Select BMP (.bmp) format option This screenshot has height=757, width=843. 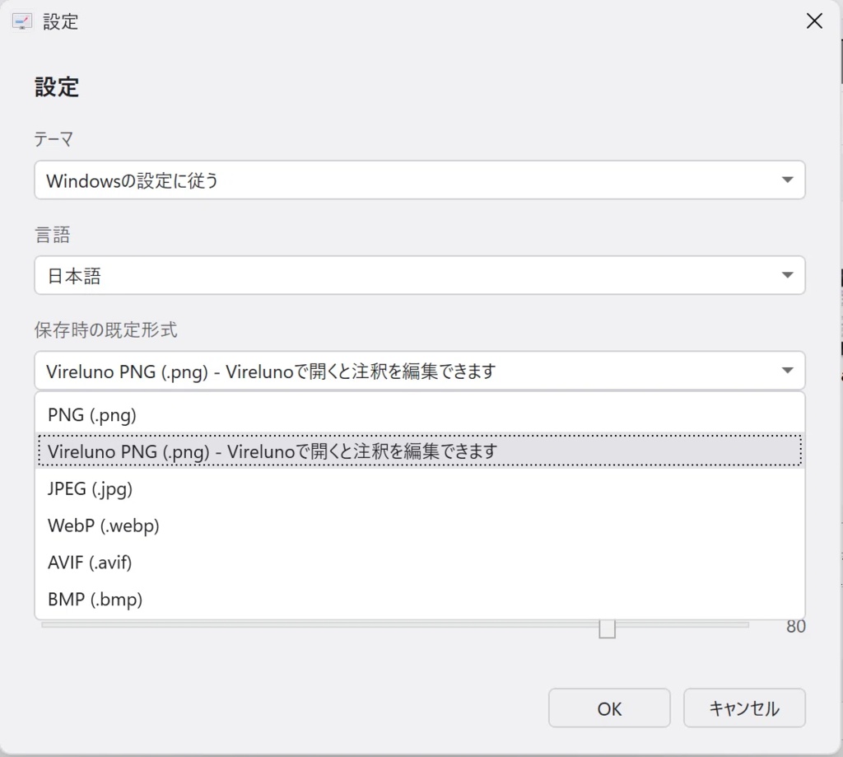click(419, 599)
